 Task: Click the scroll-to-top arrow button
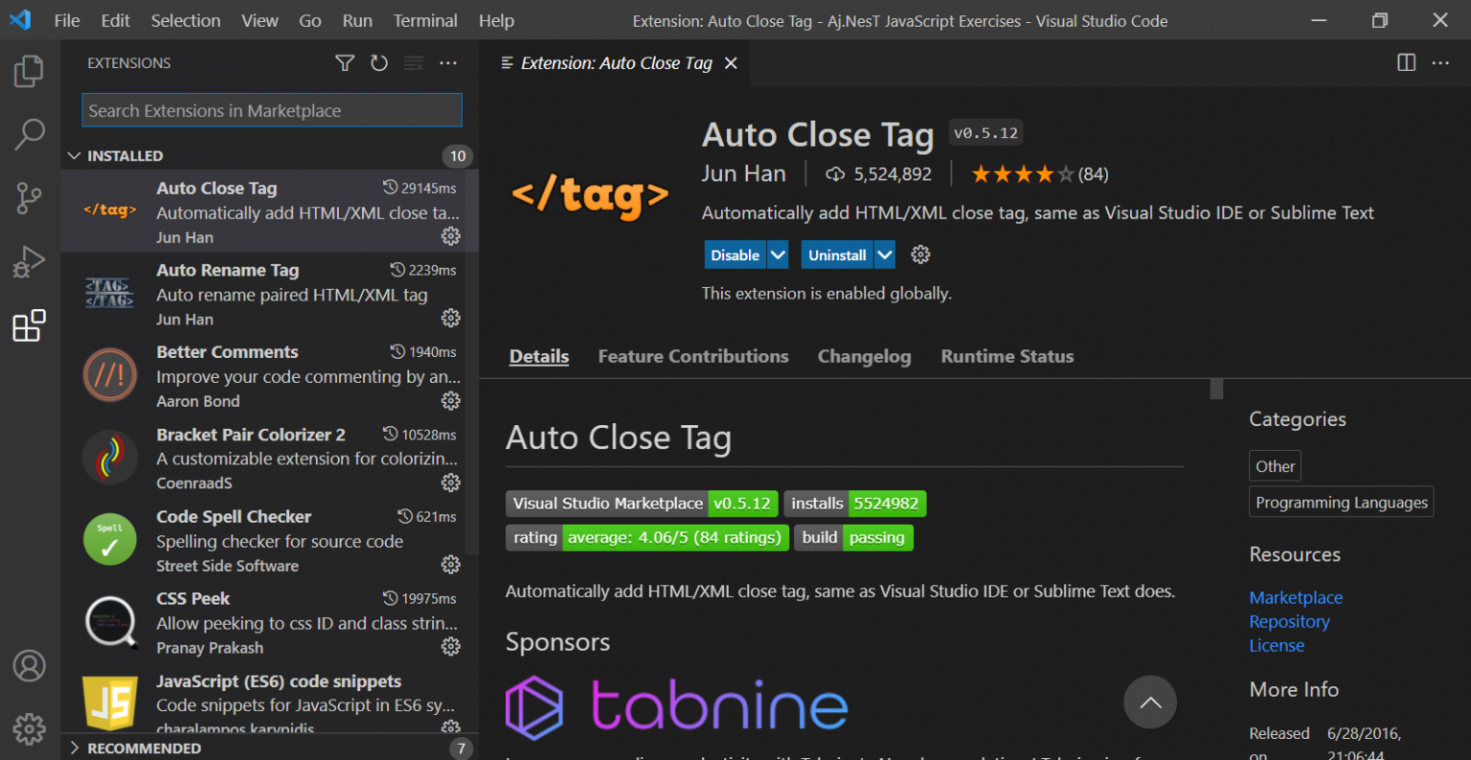coord(1150,703)
